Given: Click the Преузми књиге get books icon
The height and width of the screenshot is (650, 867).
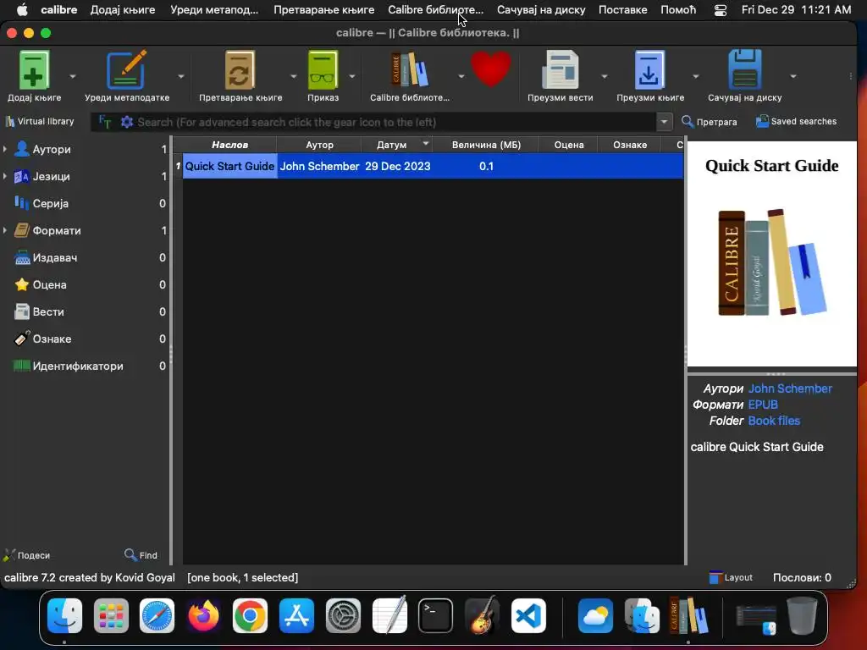Looking at the screenshot, I should (x=649, y=70).
